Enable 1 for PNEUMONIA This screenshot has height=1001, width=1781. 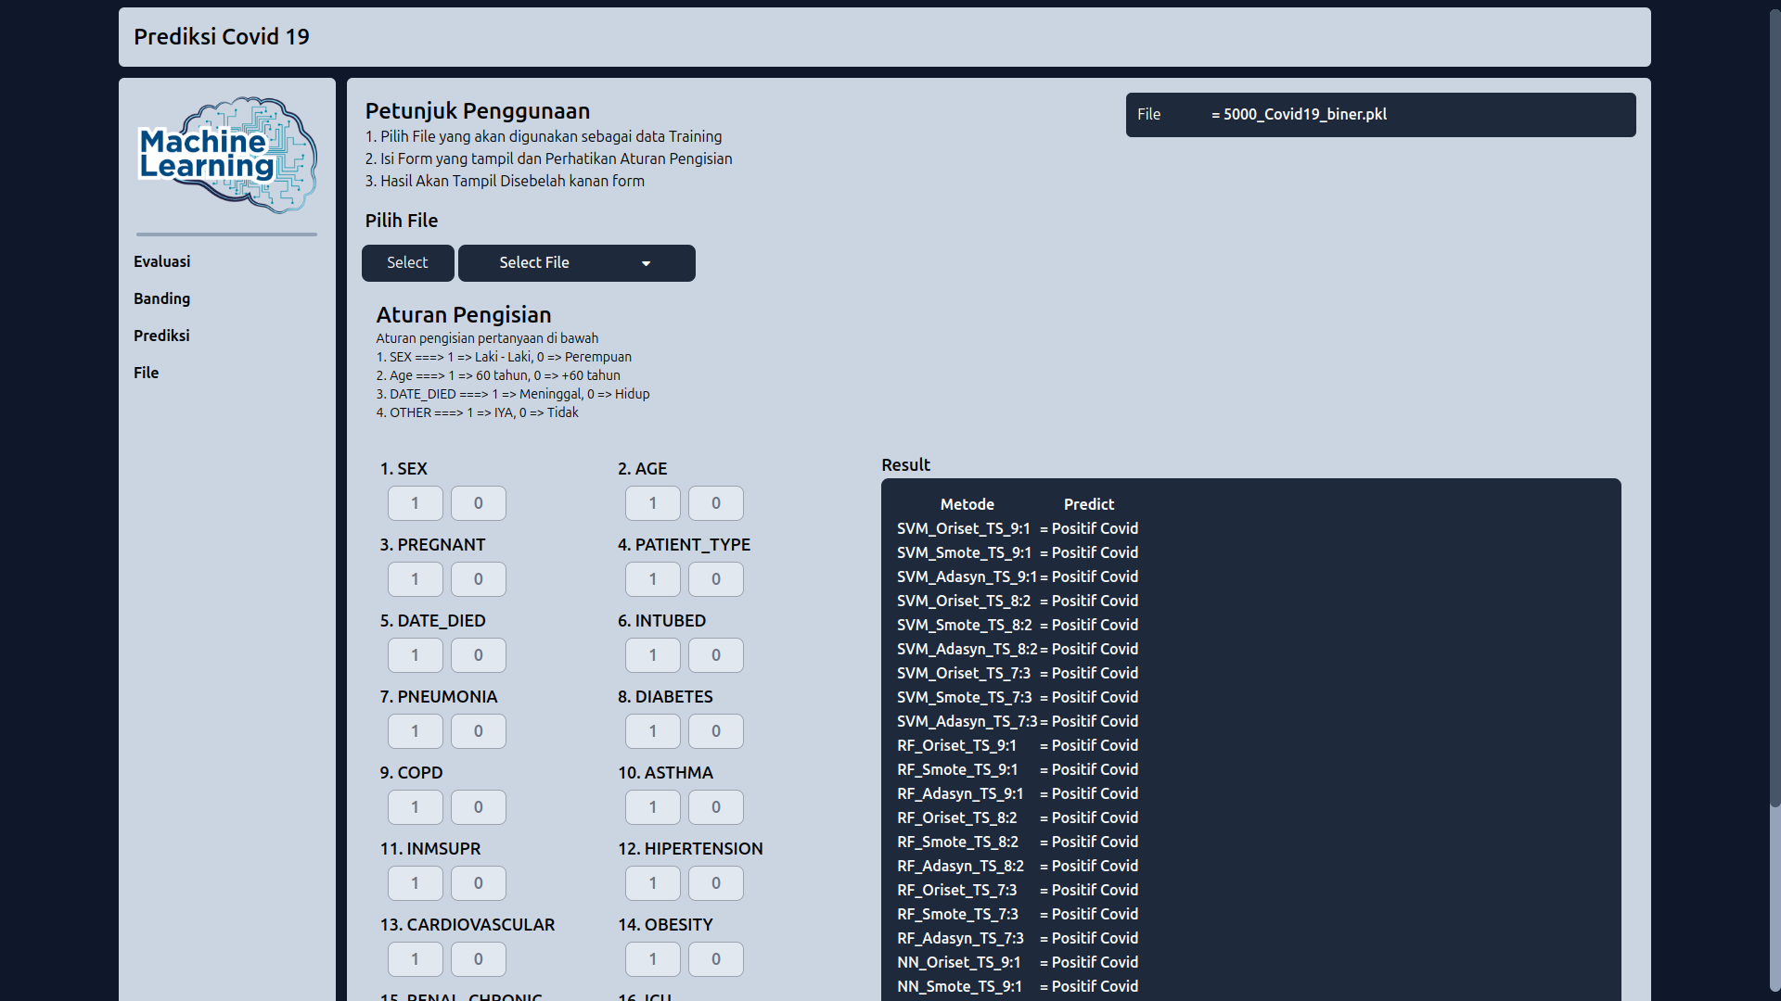point(415,730)
